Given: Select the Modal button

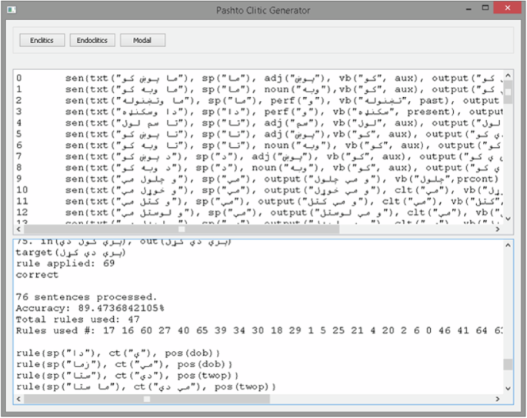Looking at the screenshot, I should tap(142, 40).
